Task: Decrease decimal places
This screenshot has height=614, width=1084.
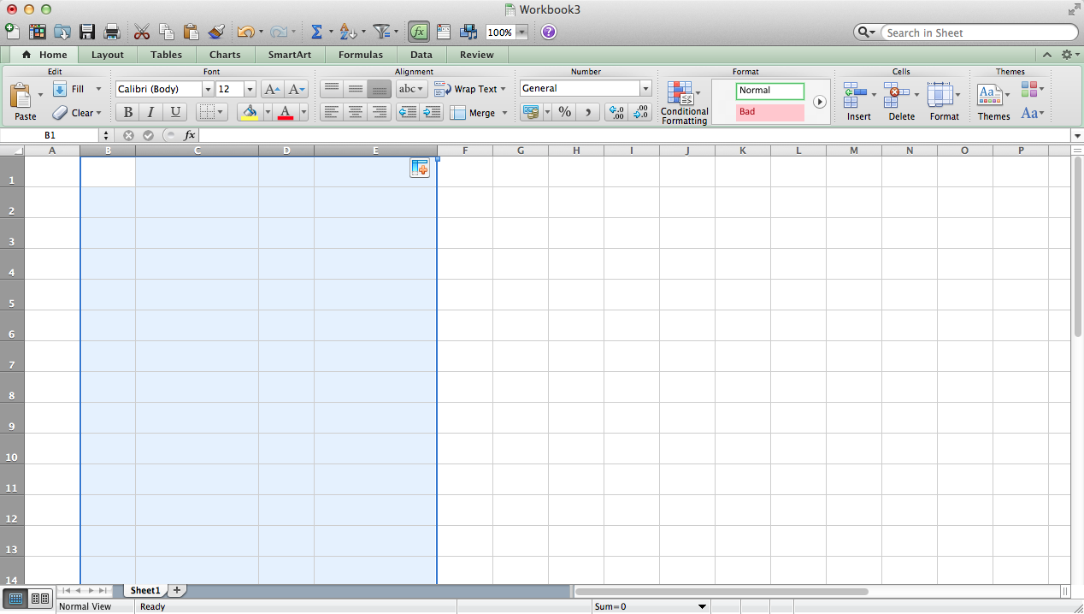Action: coord(640,112)
